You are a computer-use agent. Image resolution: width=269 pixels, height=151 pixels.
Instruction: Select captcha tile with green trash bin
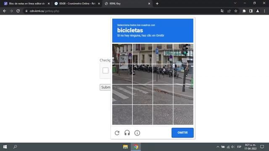click(x=122, y=74)
